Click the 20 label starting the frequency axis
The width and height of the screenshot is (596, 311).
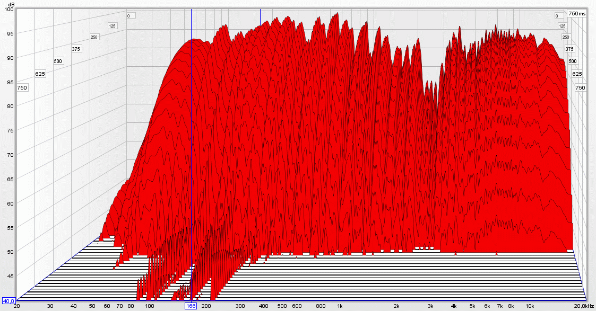tap(17, 306)
